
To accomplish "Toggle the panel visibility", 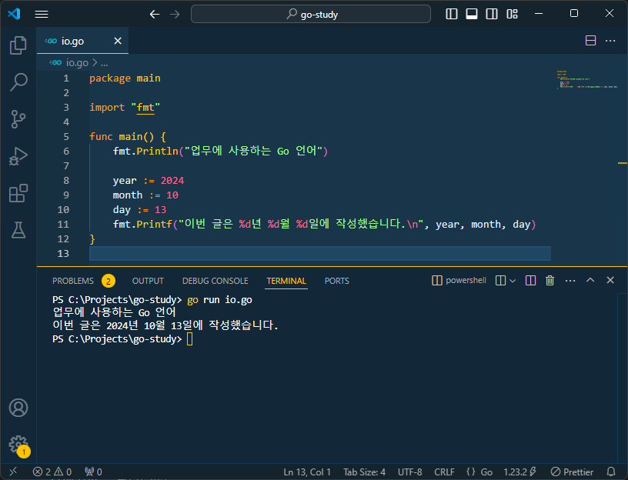I will coord(472,13).
